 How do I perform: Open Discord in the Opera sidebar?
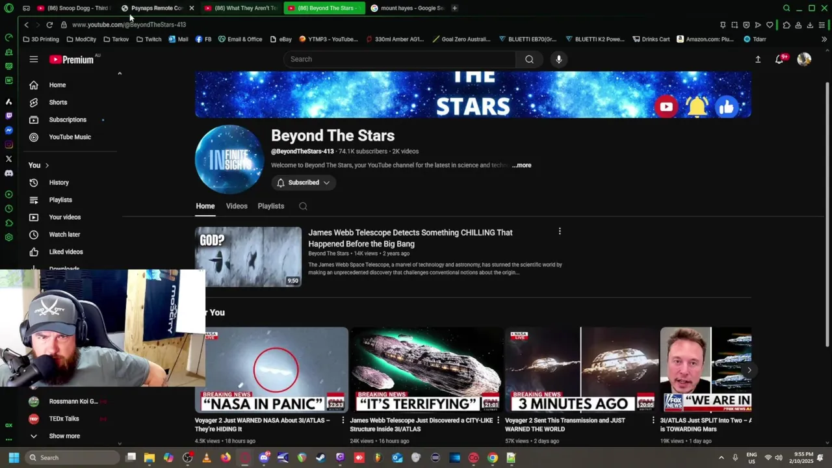[x=8, y=174]
